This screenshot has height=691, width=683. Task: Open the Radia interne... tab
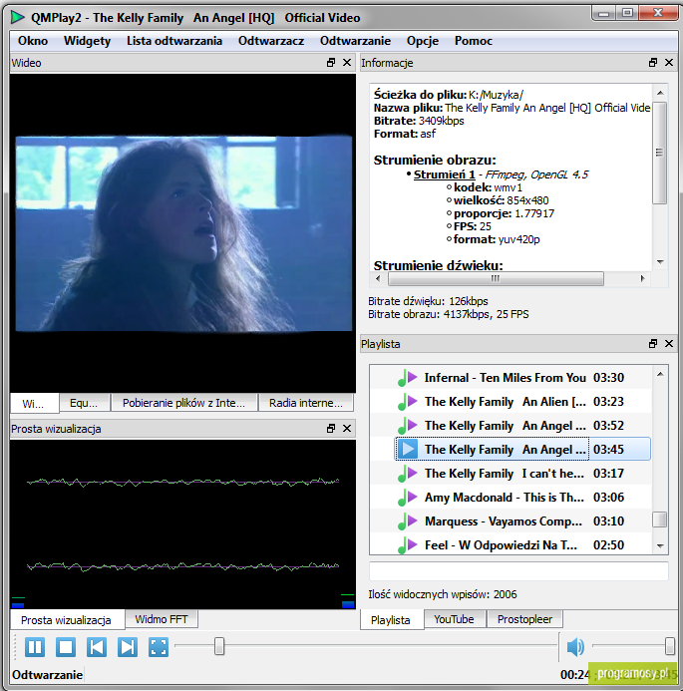click(x=306, y=403)
